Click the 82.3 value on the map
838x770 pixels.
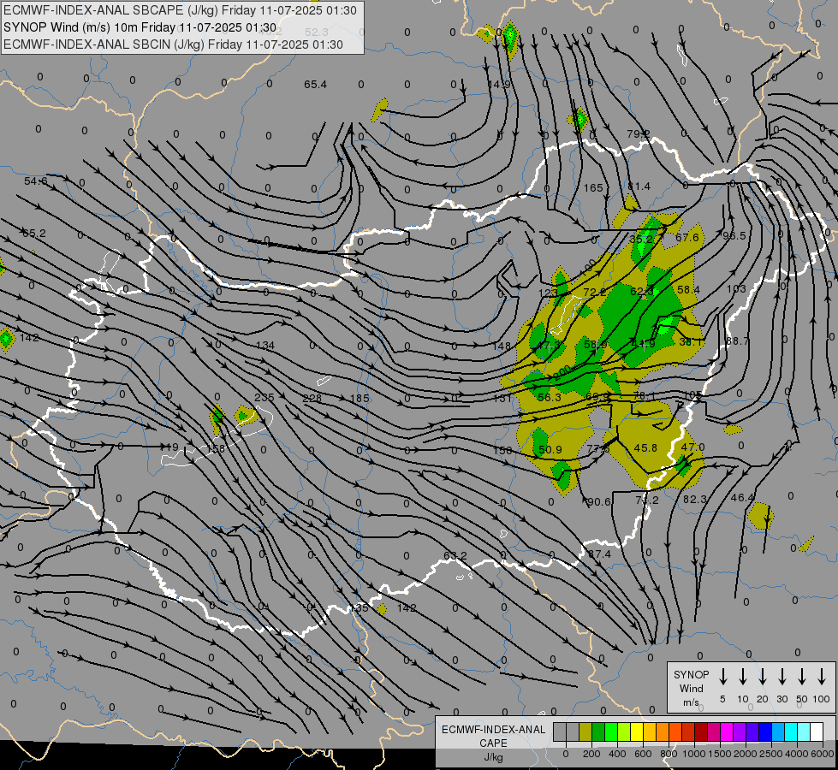(695, 499)
